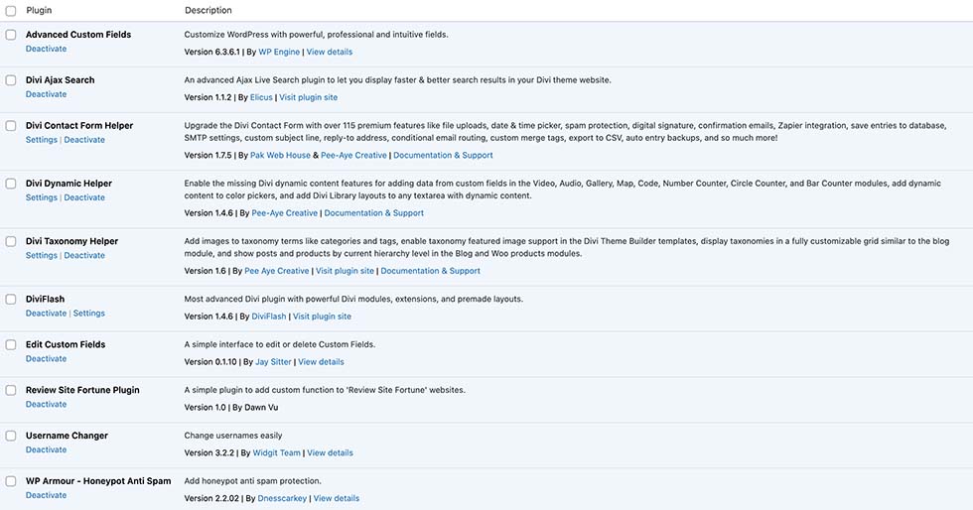Screen dimensions: 973x510
Task: Open the Dnesscarkey author link
Action: 282,498
